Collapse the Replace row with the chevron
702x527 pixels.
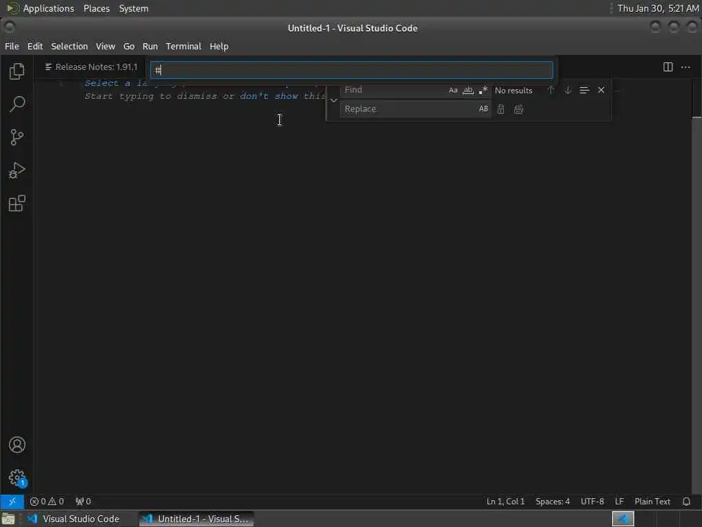(334, 100)
